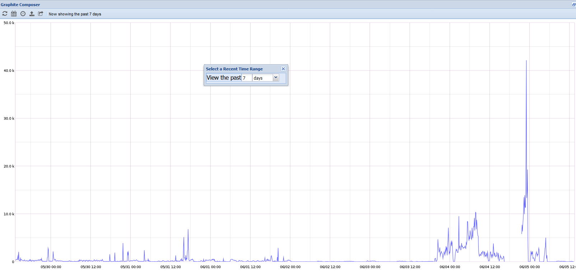Screen dimensions: 576x271
Task: Click the share graph icon
Action: 41,14
